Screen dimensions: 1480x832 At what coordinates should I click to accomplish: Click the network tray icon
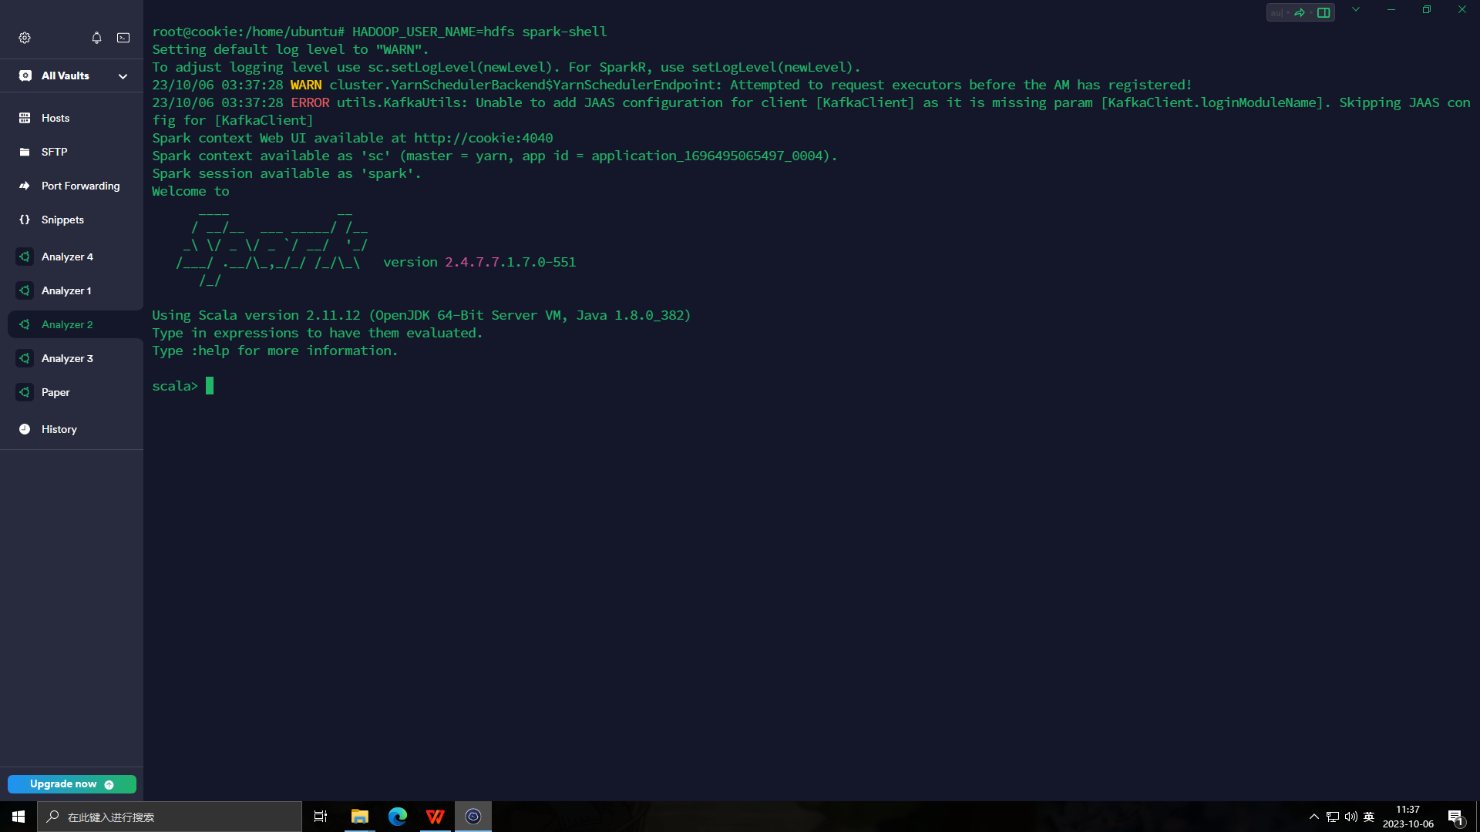[1333, 817]
